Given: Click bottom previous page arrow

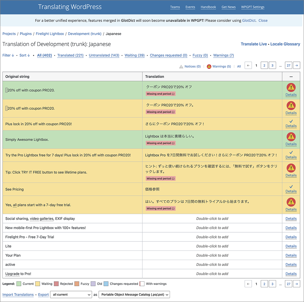Looking at the screenshot, I should point(248,284).
